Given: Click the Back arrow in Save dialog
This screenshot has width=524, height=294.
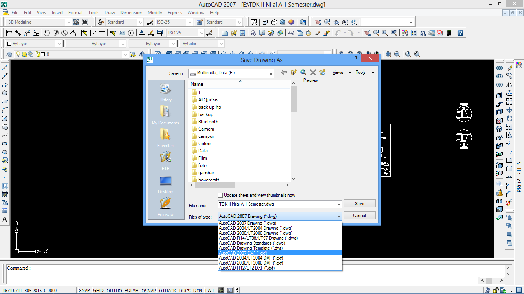Looking at the screenshot, I should [284, 72].
